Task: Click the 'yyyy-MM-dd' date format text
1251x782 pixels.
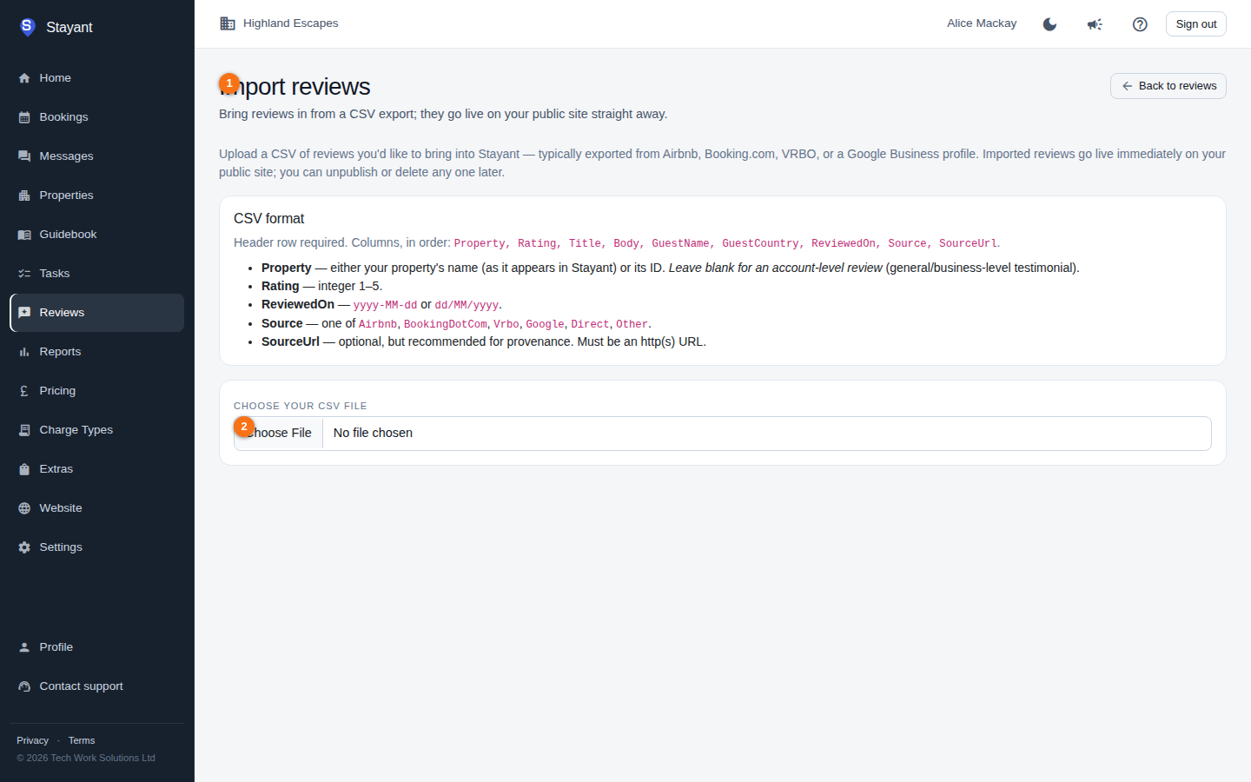Action: coord(385,305)
